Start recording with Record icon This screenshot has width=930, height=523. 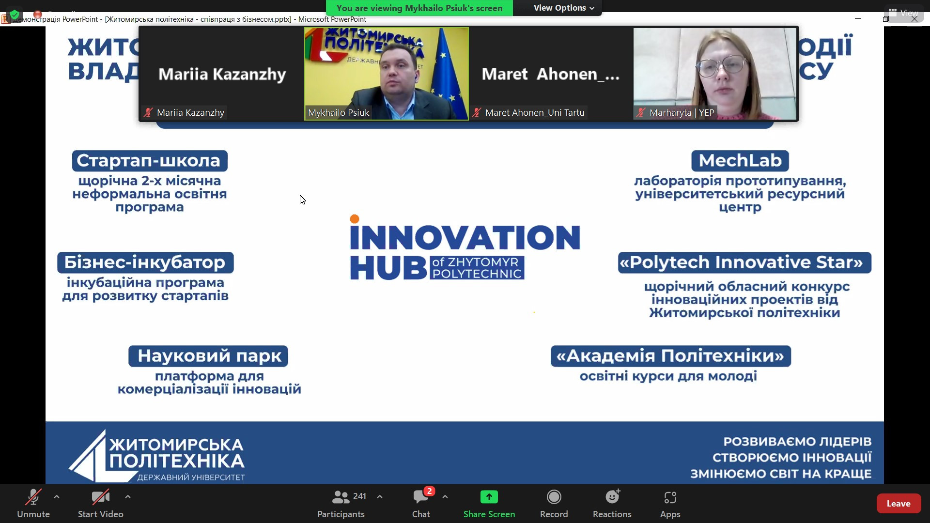point(554,497)
